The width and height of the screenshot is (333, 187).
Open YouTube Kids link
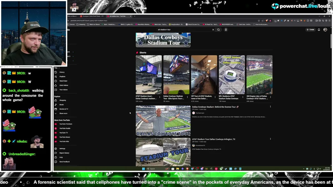pos(62,142)
